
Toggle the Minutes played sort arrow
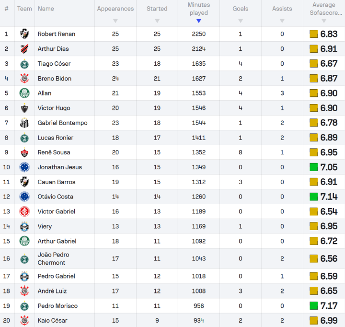tap(199, 21)
